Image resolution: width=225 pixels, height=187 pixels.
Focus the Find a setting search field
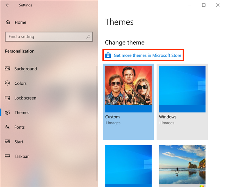(49, 37)
